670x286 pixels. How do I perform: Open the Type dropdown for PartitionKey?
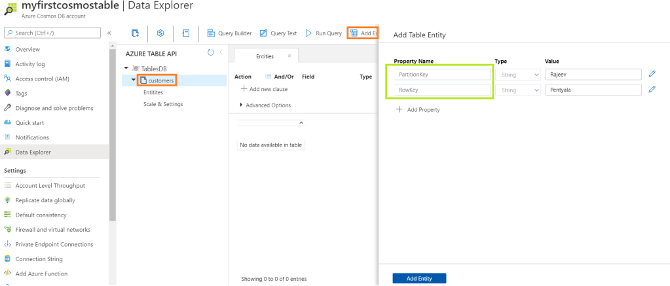(x=516, y=75)
